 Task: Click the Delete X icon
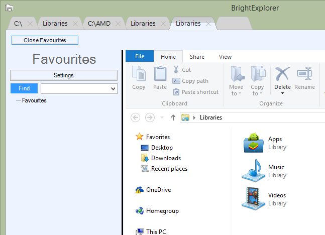(x=282, y=74)
